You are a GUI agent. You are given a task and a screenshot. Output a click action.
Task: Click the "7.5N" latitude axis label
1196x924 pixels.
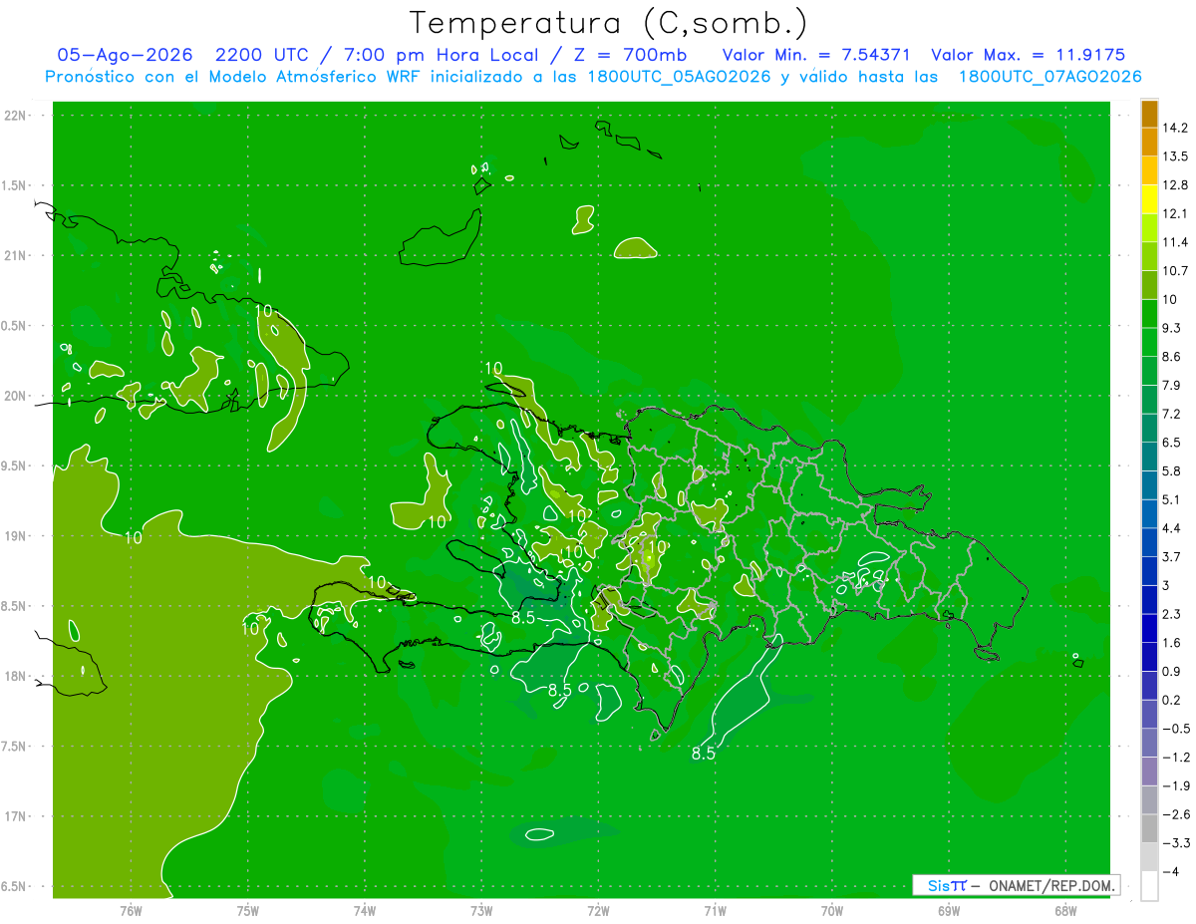(15, 747)
